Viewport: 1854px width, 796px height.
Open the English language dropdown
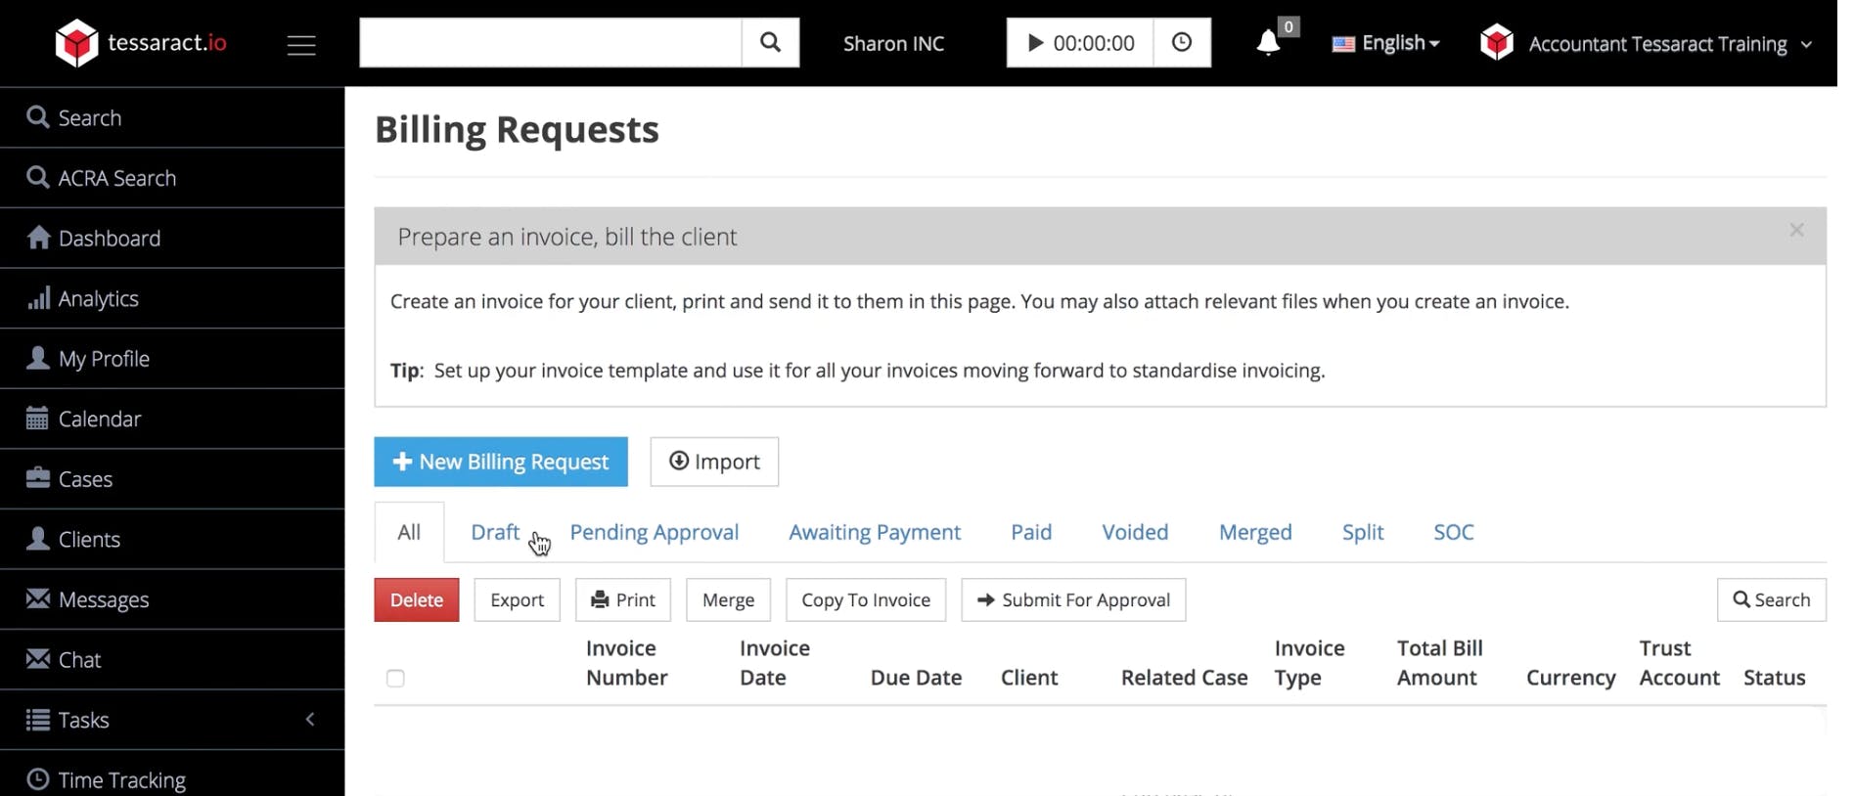coord(1386,43)
